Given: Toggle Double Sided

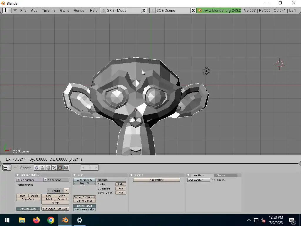Looking at the screenshot, I should pos(84,206).
